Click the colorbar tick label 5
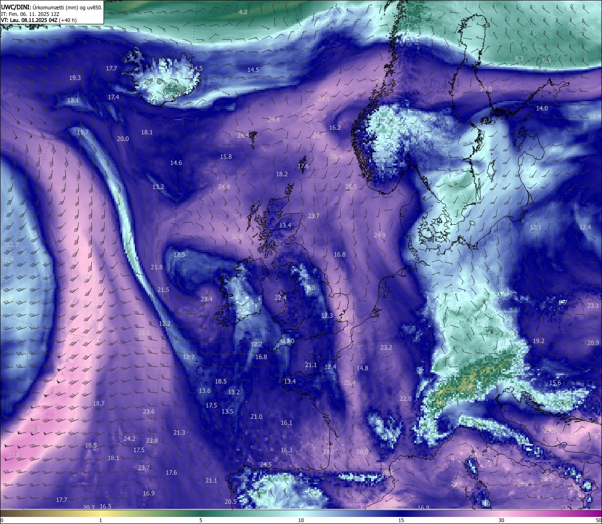 tap(201, 520)
